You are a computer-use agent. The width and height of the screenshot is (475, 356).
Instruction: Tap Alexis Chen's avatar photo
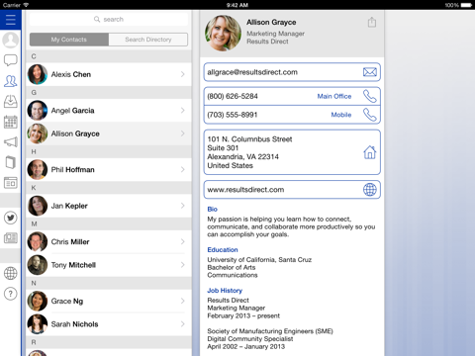(x=38, y=74)
